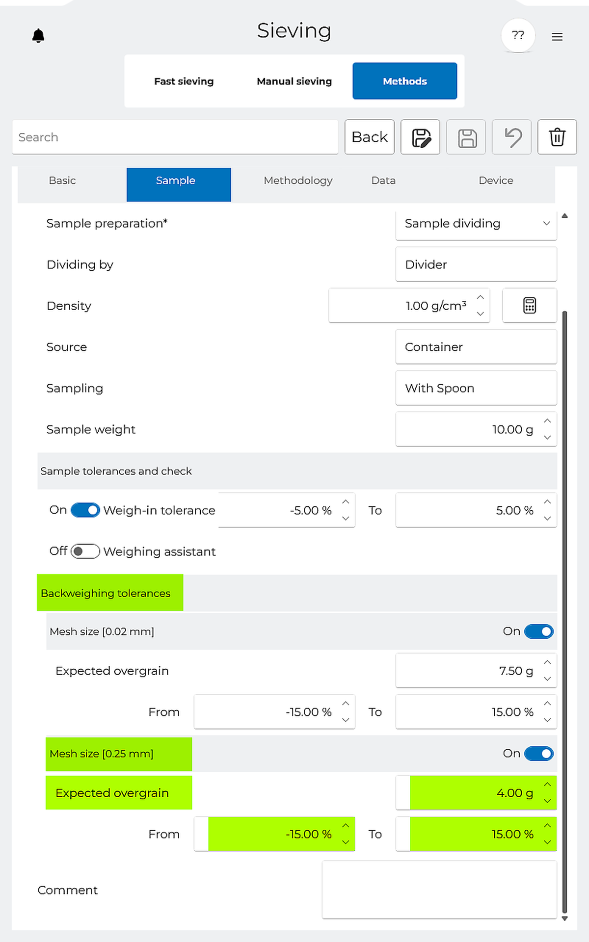Increase Sample weight with up arrow
The width and height of the screenshot is (589, 942).
point(547,421)
